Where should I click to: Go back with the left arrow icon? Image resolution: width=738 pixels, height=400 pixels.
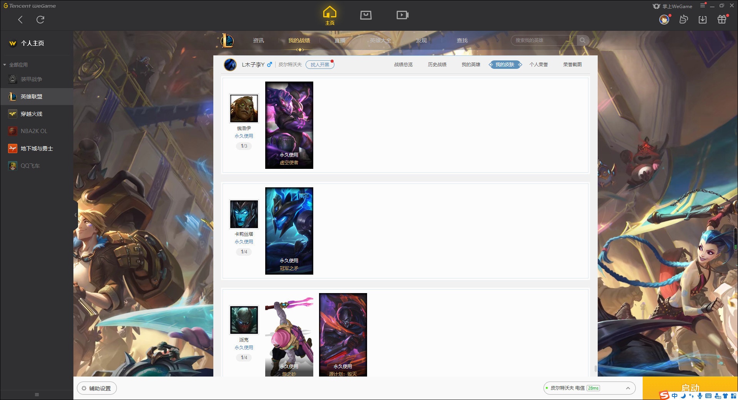20,20
